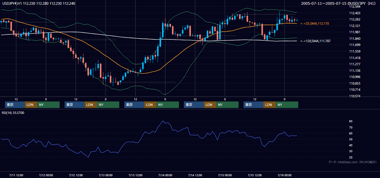Click the 112.544 price axis label

[x=355, y=7]
